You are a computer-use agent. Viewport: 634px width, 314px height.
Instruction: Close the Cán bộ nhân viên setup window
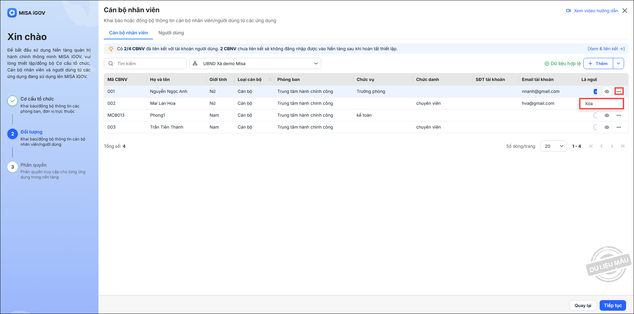click(x=625, y=11)
